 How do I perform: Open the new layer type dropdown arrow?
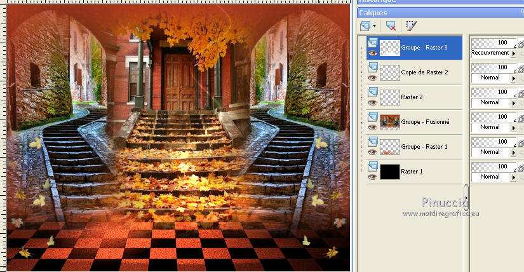tap(374, 26)
